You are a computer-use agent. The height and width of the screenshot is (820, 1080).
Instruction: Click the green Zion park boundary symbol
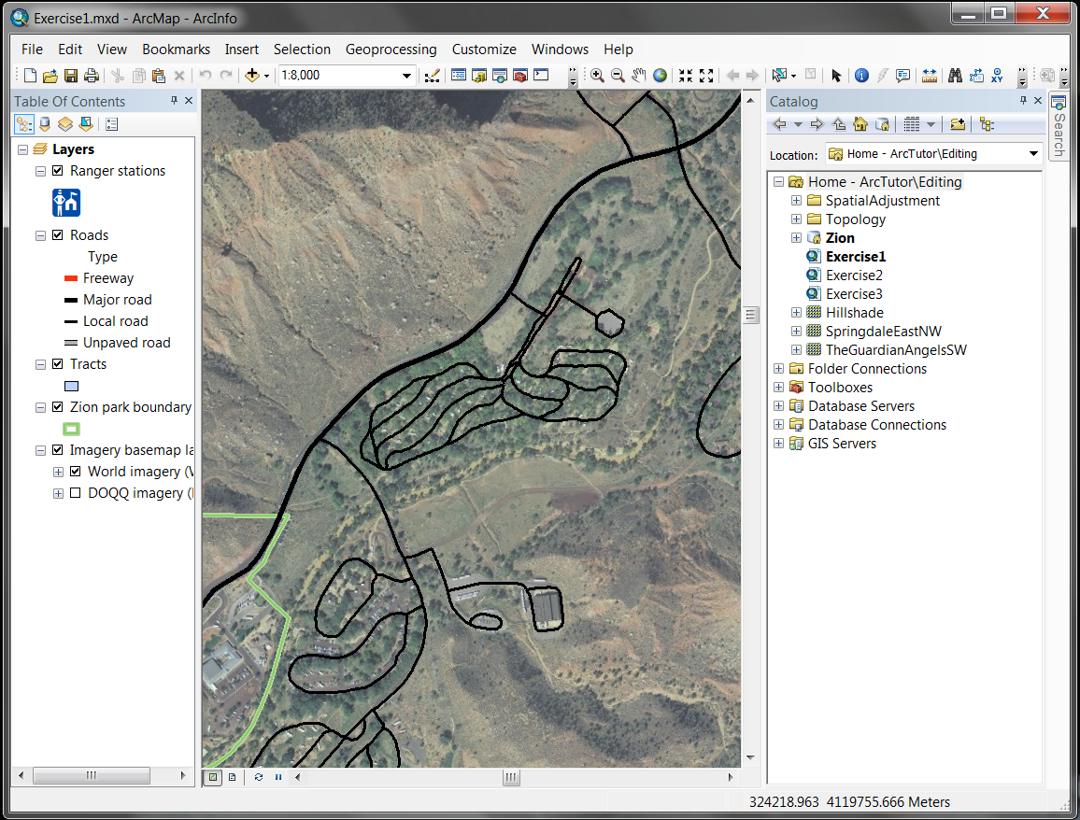[71, 429]
